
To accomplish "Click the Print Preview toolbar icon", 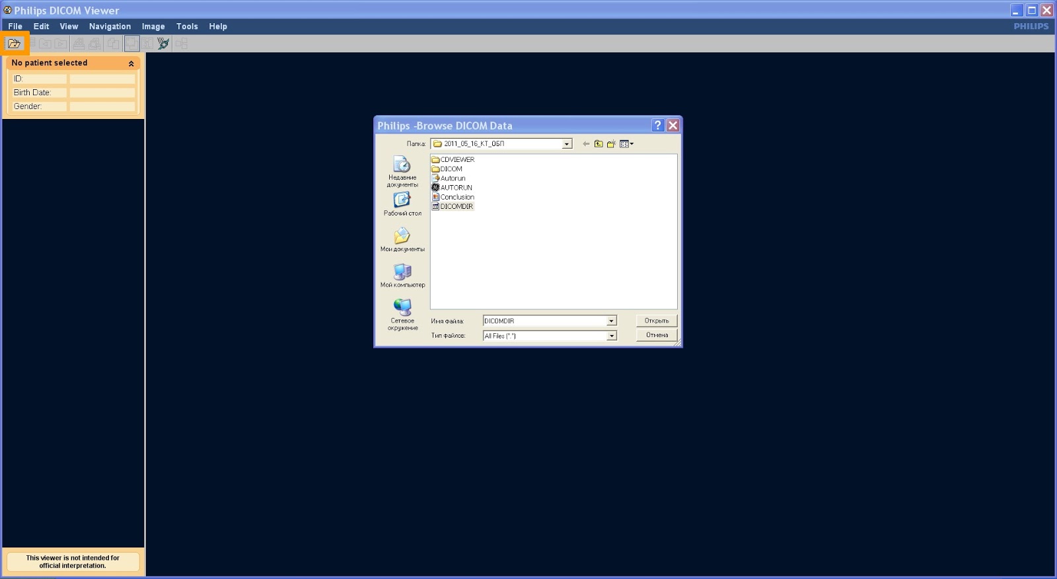I will click(x=95, y=44).
